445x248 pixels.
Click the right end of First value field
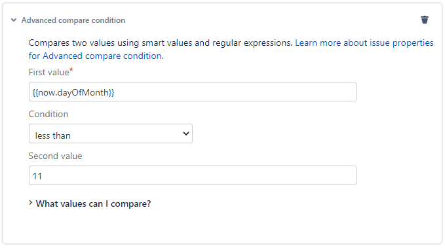(346, 92)
